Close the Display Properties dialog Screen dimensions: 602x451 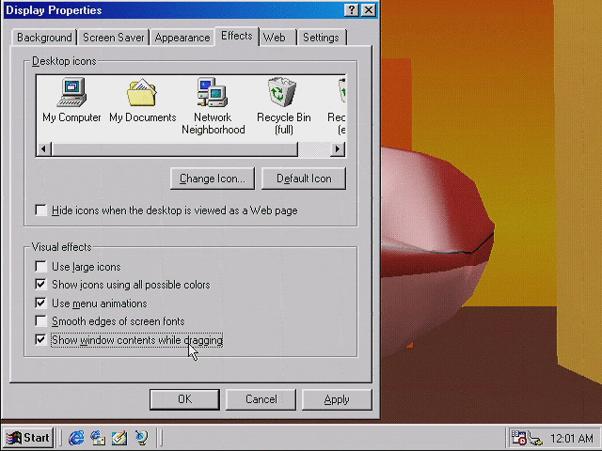click(x=369, y=10)
